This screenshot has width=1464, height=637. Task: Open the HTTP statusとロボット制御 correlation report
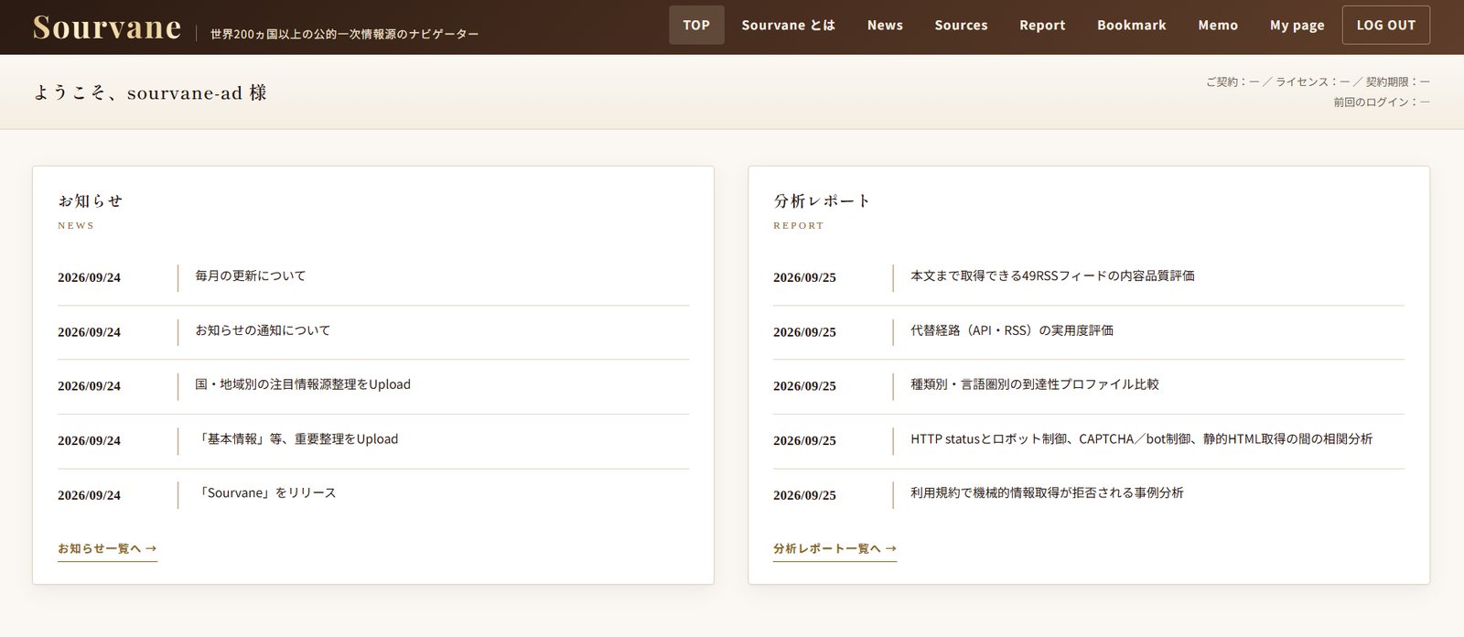click(x=1141, y=439)
